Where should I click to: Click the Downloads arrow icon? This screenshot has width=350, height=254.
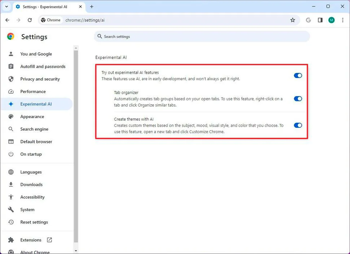tap(11, 184)
